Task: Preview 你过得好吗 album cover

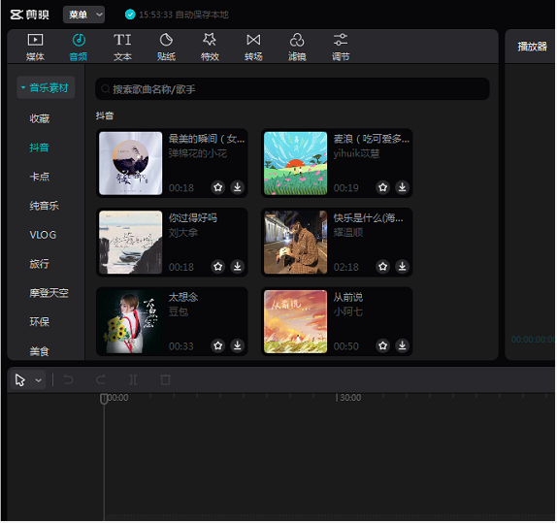Action: 131,243
